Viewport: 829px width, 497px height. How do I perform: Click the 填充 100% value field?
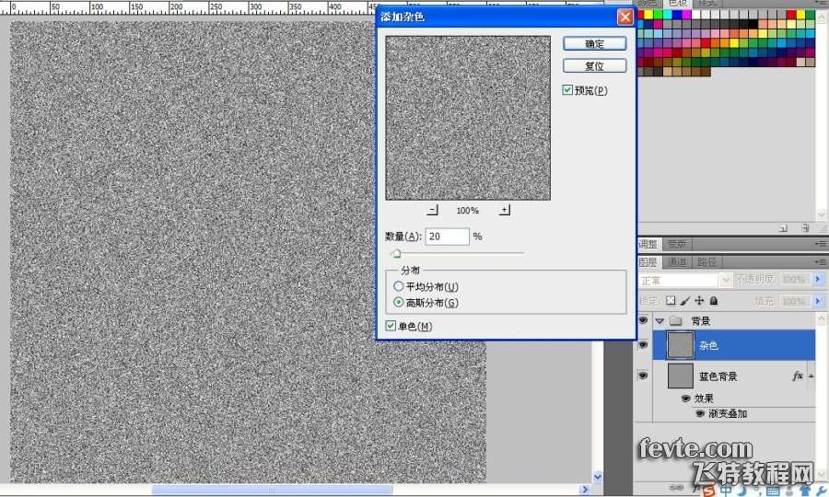pyautogui.click(x=794, y=301)
